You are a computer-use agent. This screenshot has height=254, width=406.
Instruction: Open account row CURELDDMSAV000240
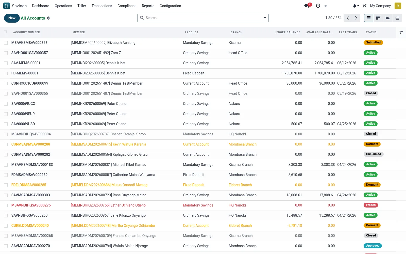[30, 226]
